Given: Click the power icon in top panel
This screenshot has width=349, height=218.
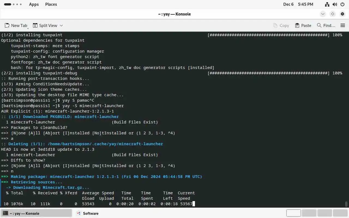Looking at the screenshot, I should [342, 4].
